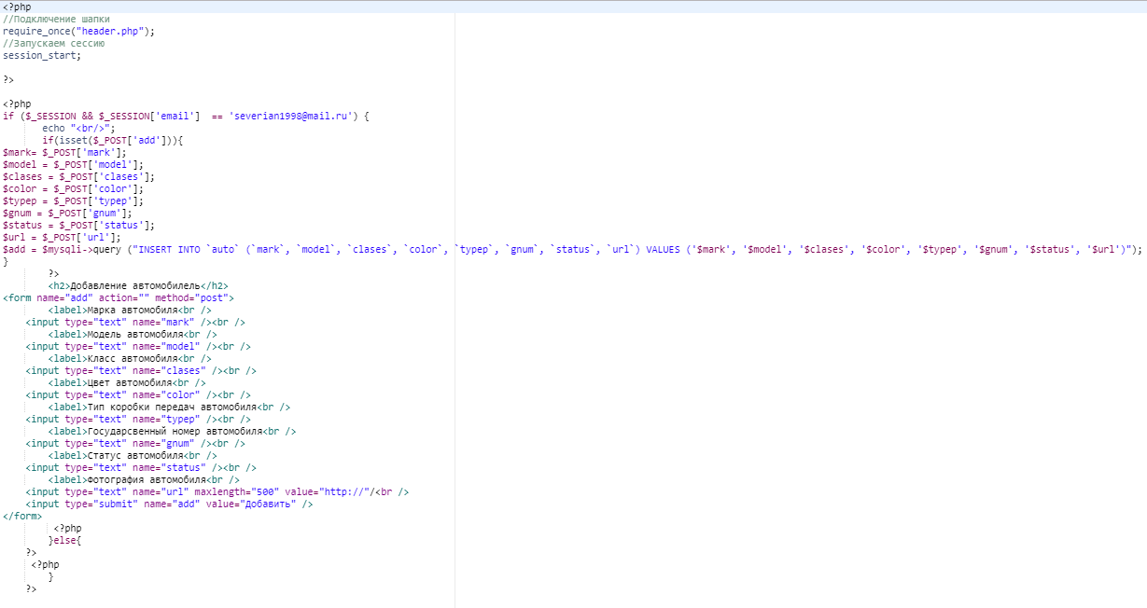
Task: Click the isset($_POST['add']) condition line
Action: click(x=113, y=140)
